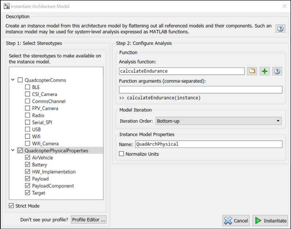Uncheck the Battery stereotype
Screen dimensions: 291x229
tap(28, 165)
